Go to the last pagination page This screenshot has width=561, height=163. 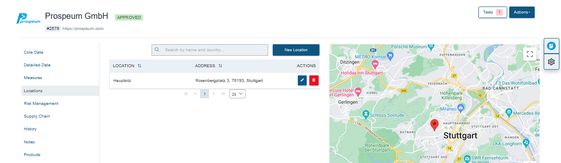click(223, 94)
